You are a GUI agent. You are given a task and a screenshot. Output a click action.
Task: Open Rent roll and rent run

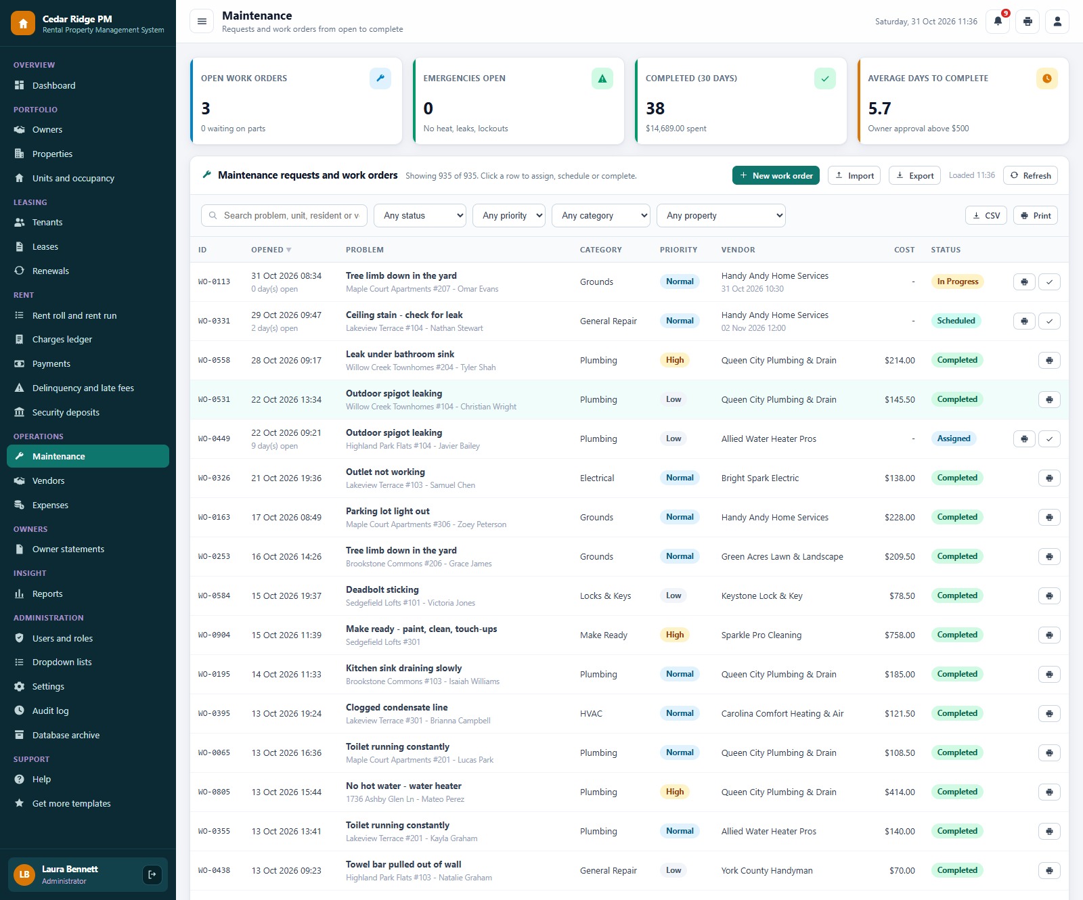(88, 316)
